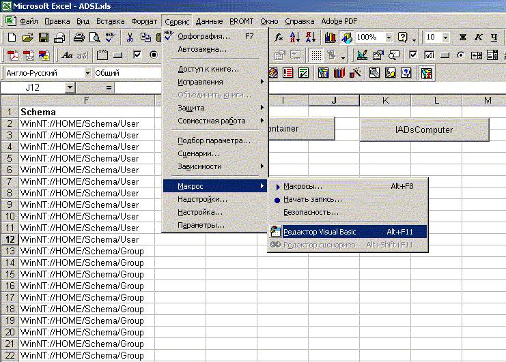Image resolution: width=506 pixels, height=362 pixels.
Task: Insert function using the fx icon
Action: tap(279, 37)
